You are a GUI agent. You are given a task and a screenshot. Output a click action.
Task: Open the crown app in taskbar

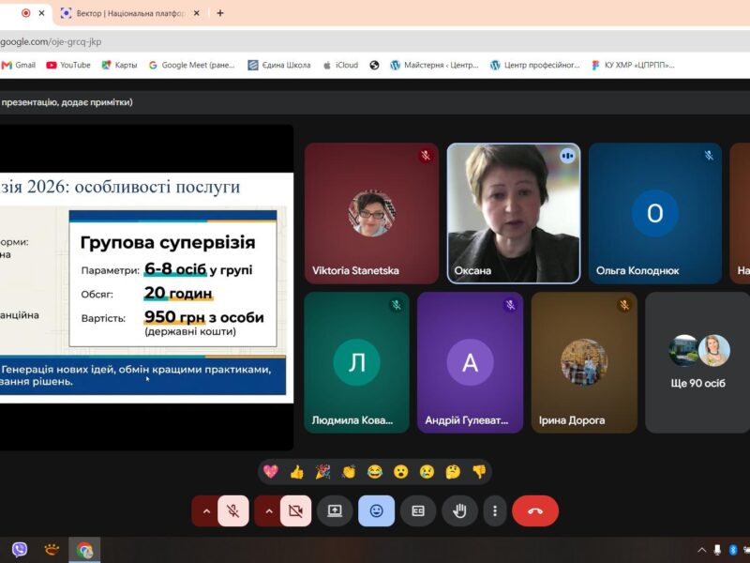[x=52, y=550]
